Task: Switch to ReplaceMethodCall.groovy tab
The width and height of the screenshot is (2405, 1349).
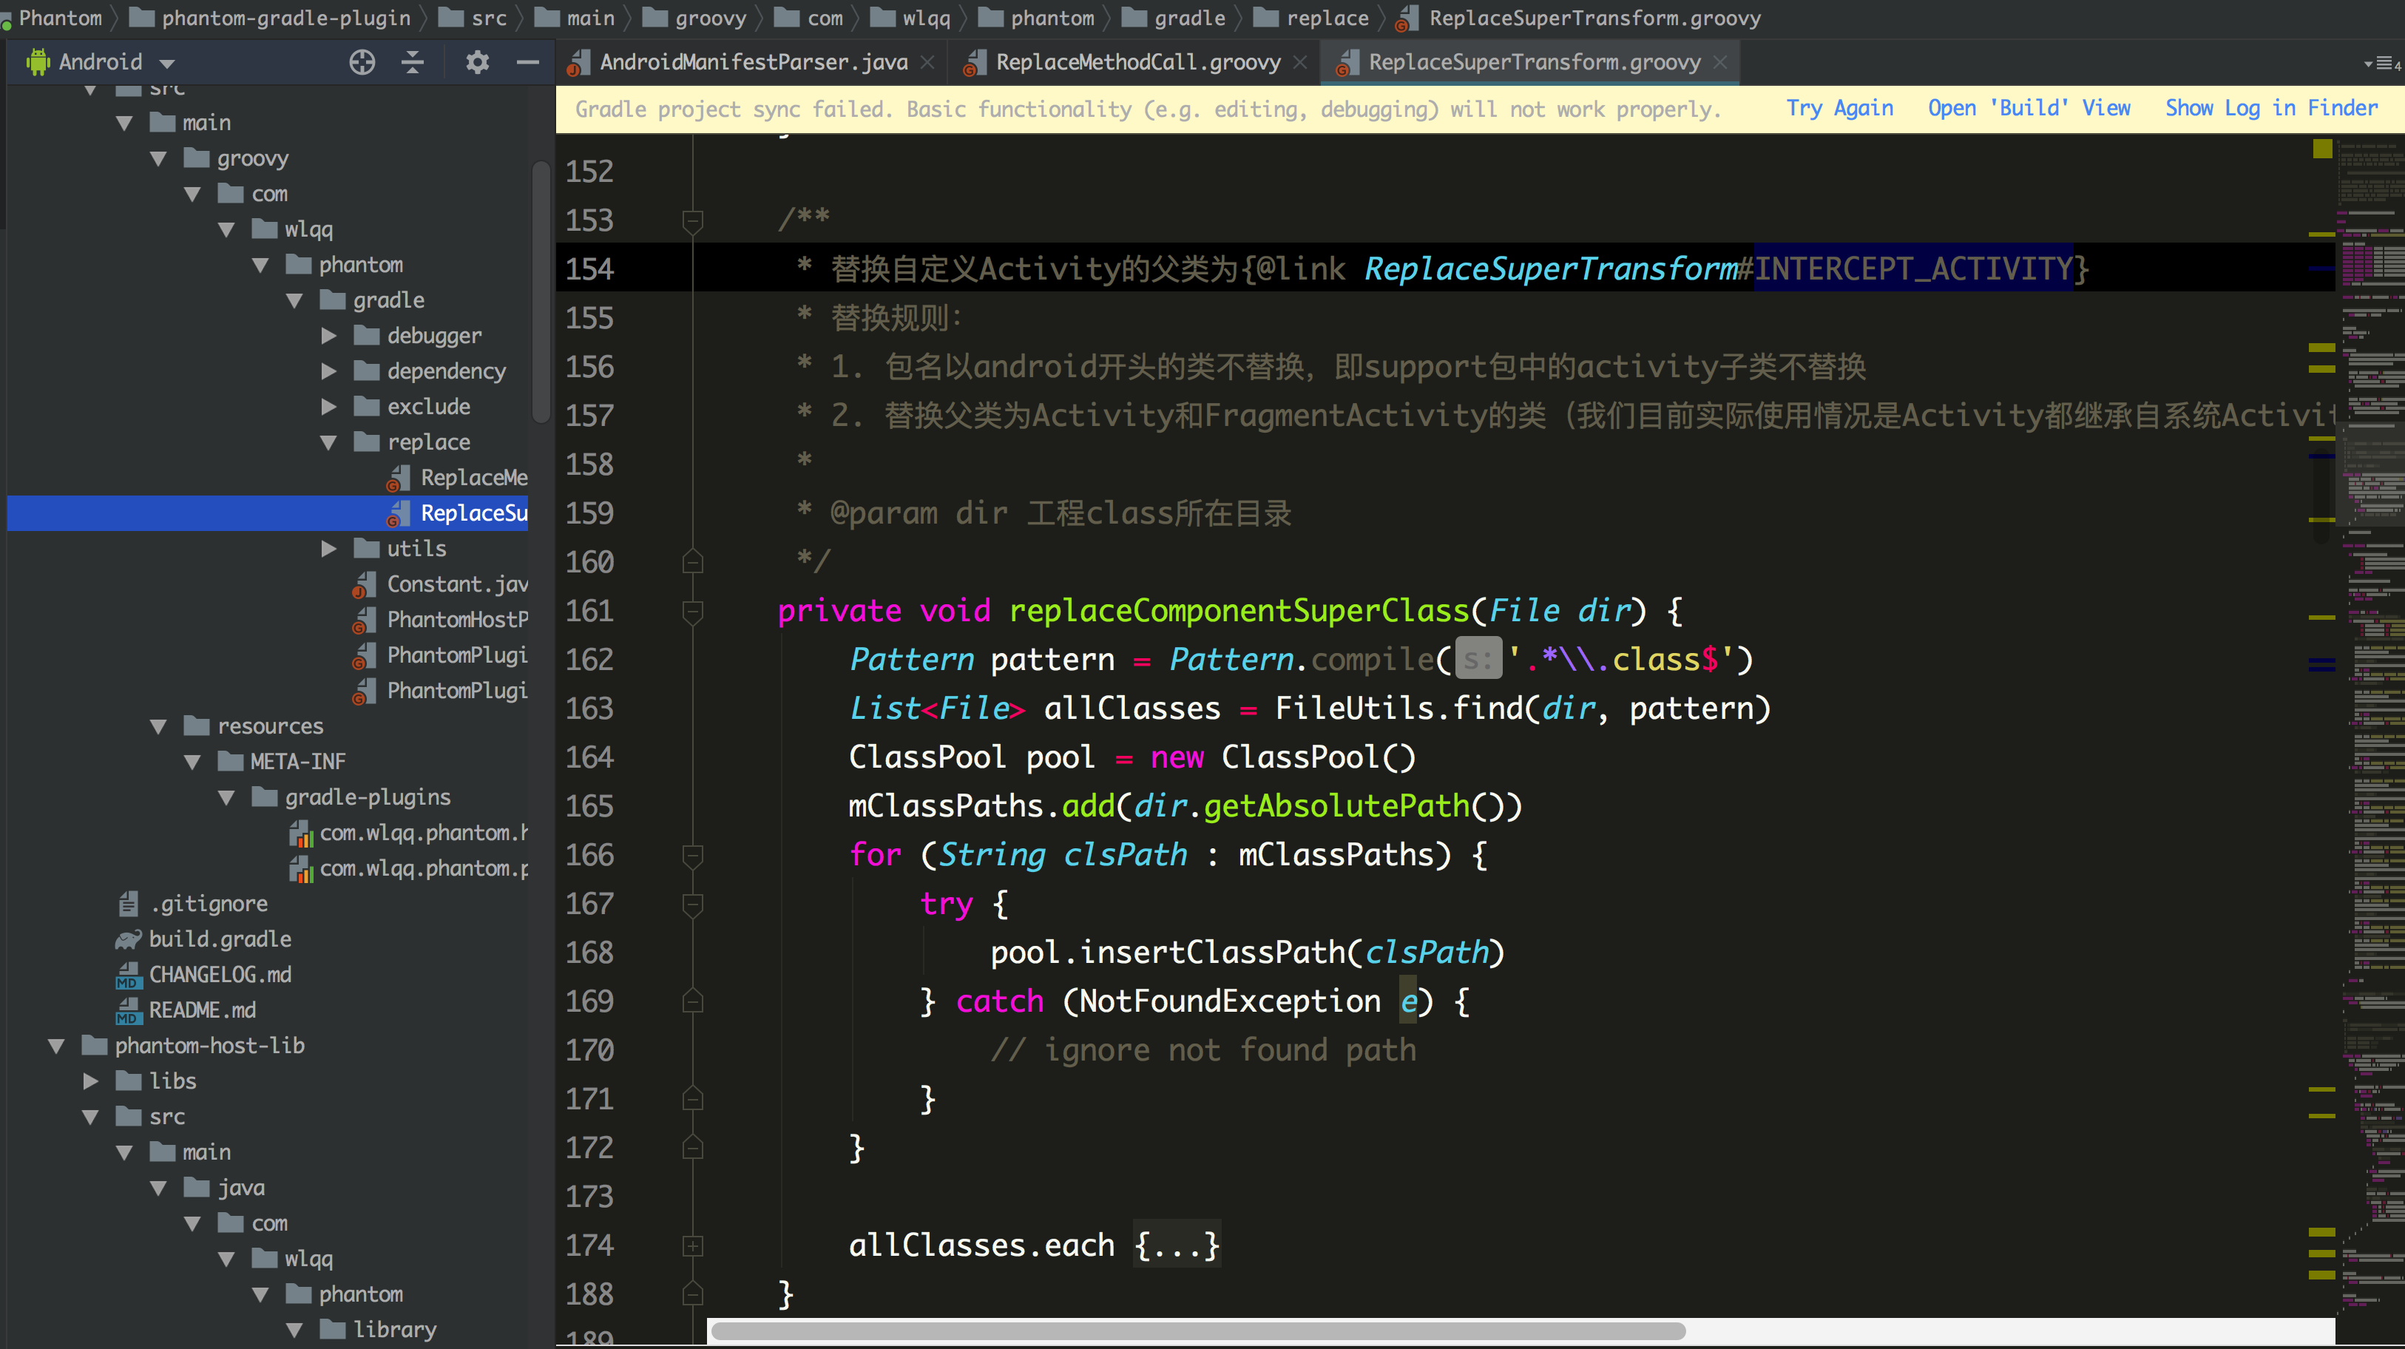Action: pyautogui.click(x=1137, y=63)
